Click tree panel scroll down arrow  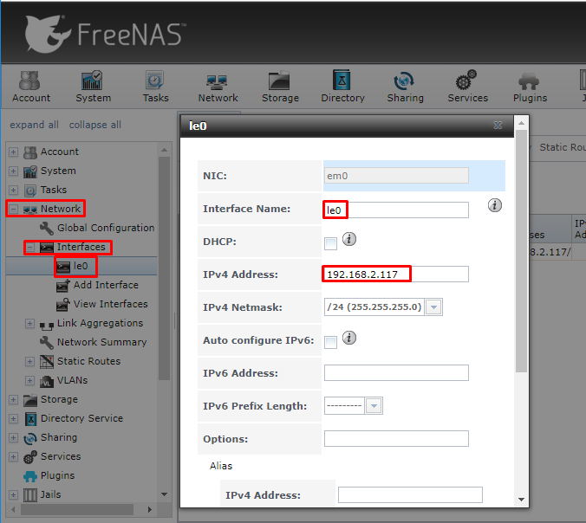164,494
